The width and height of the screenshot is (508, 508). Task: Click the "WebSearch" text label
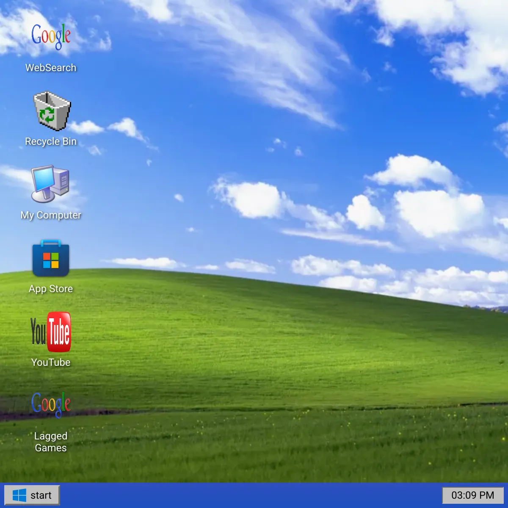pos(51,68)
